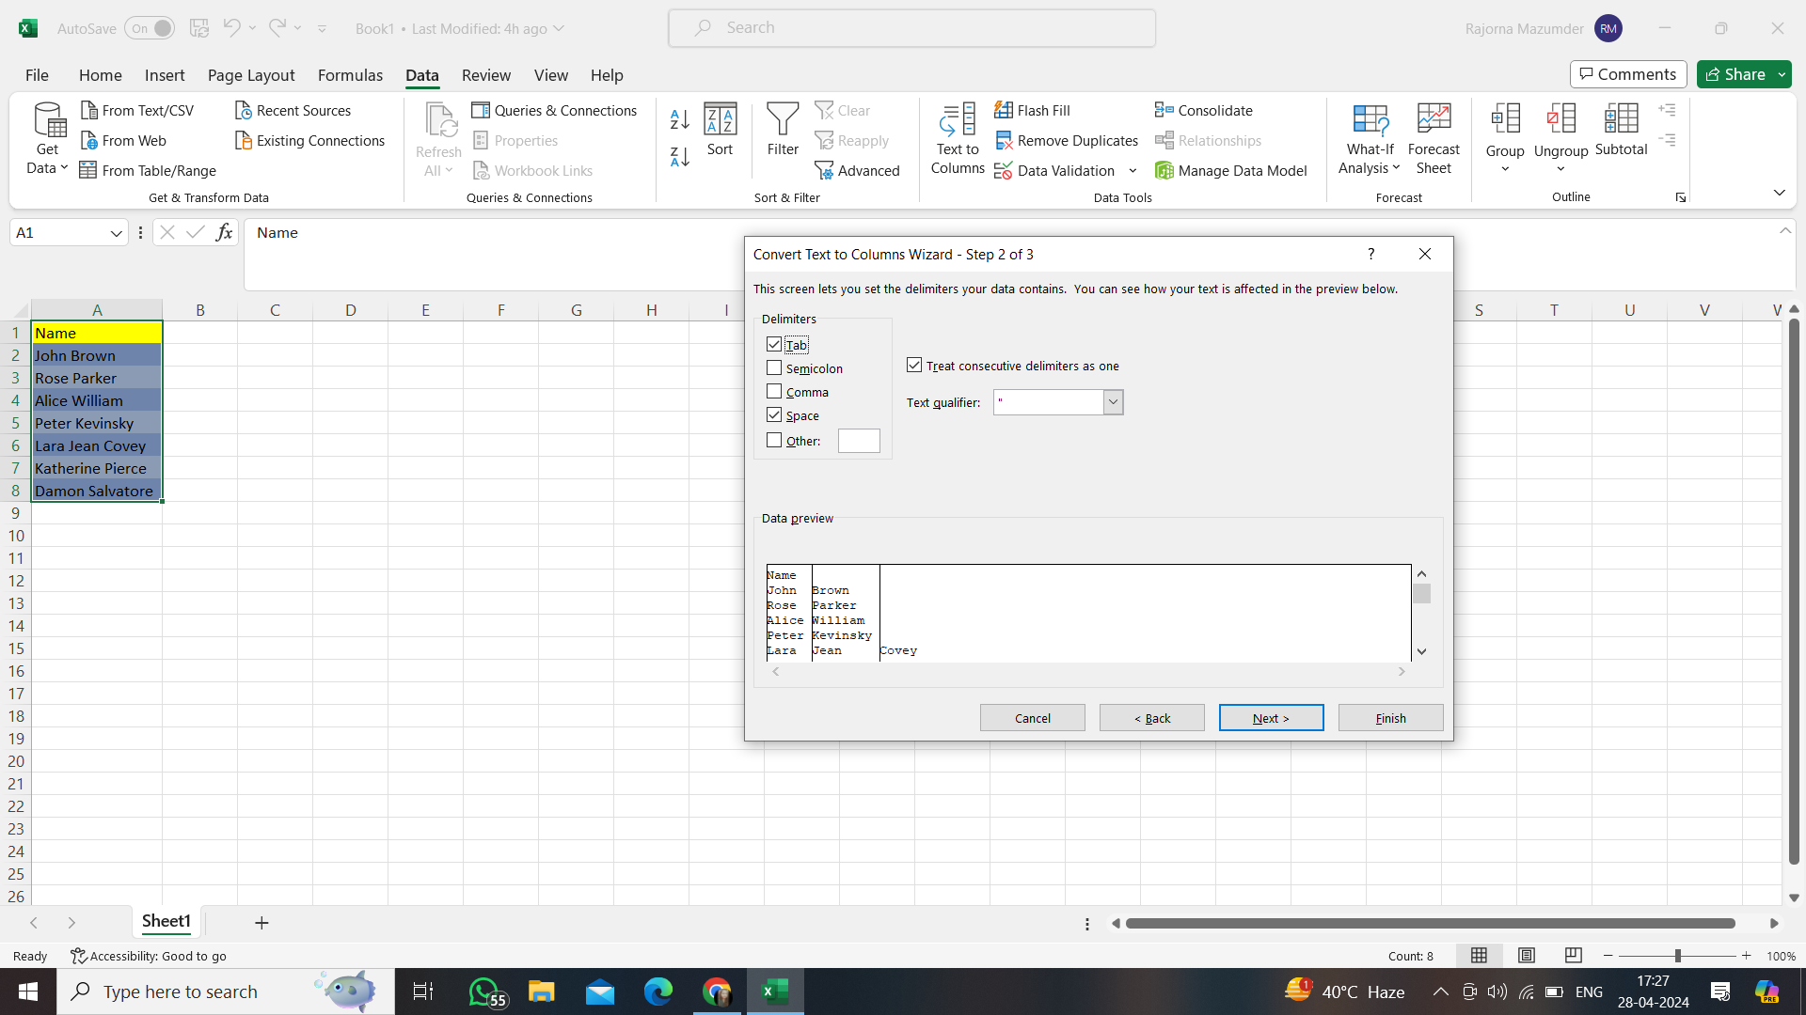Click Cancel in the wizard

1032,718
